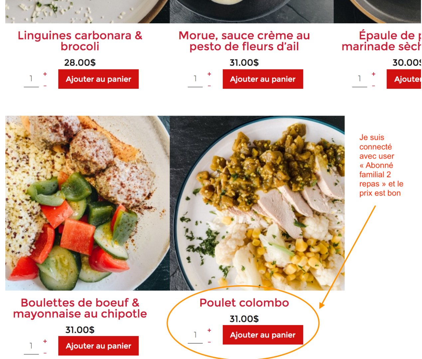Increase Épaule de porc quantity with plus
Viewport: 422px width, 359px height.
[x=373, y=74]
